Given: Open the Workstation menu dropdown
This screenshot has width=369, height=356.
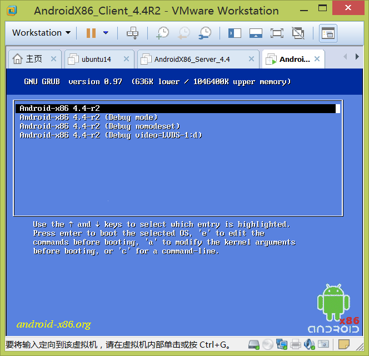Looking at the screenshot, I should 42,33.
